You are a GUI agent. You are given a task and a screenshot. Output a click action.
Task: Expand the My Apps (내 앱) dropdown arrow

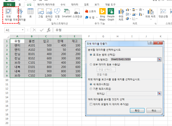tap(97, 17)
